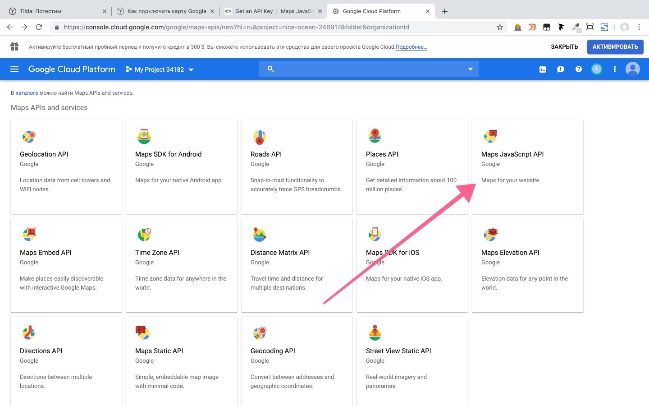
Task: Dismiss the banner with ЗАКРЫТЬ
Action: pyautogui.click(x=564, y=47)
